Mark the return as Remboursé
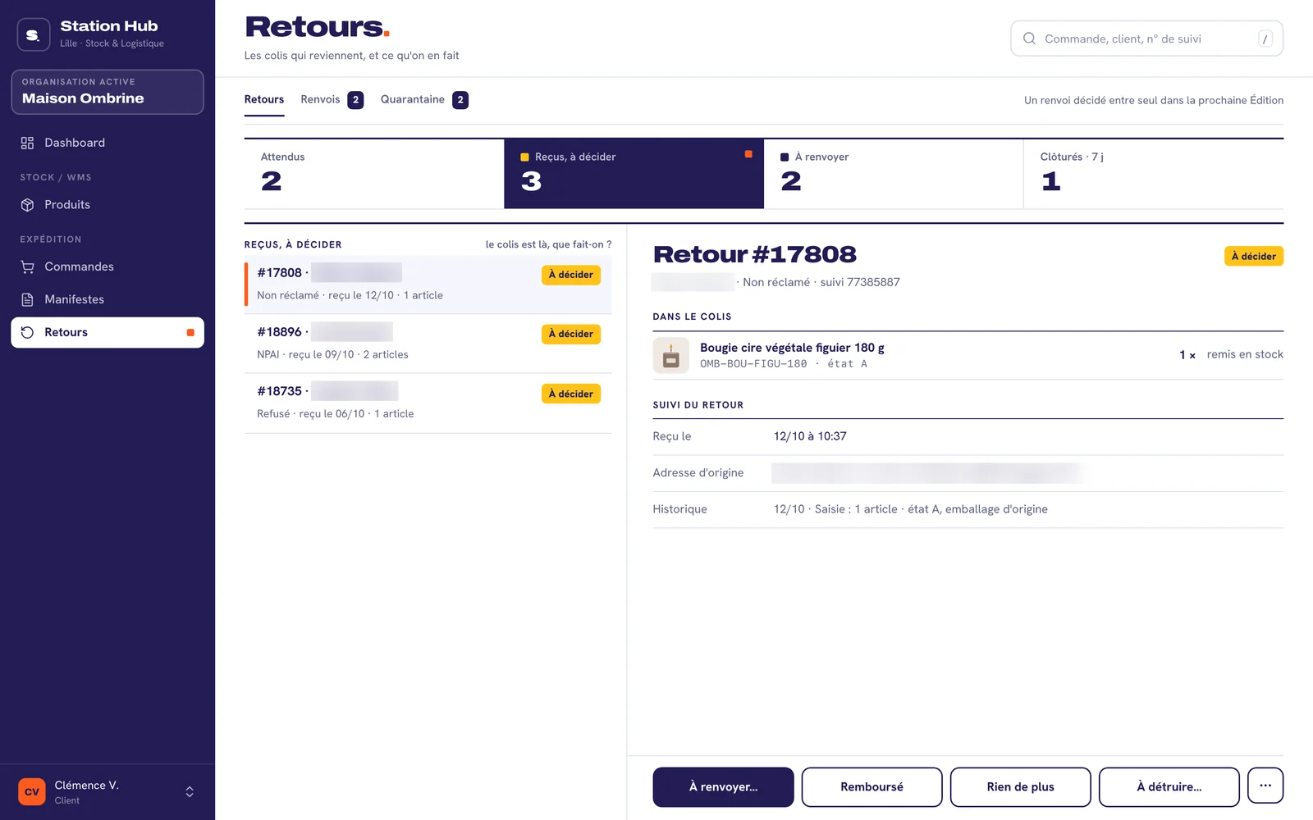The image size is (1313, 820). coord(872,787)
